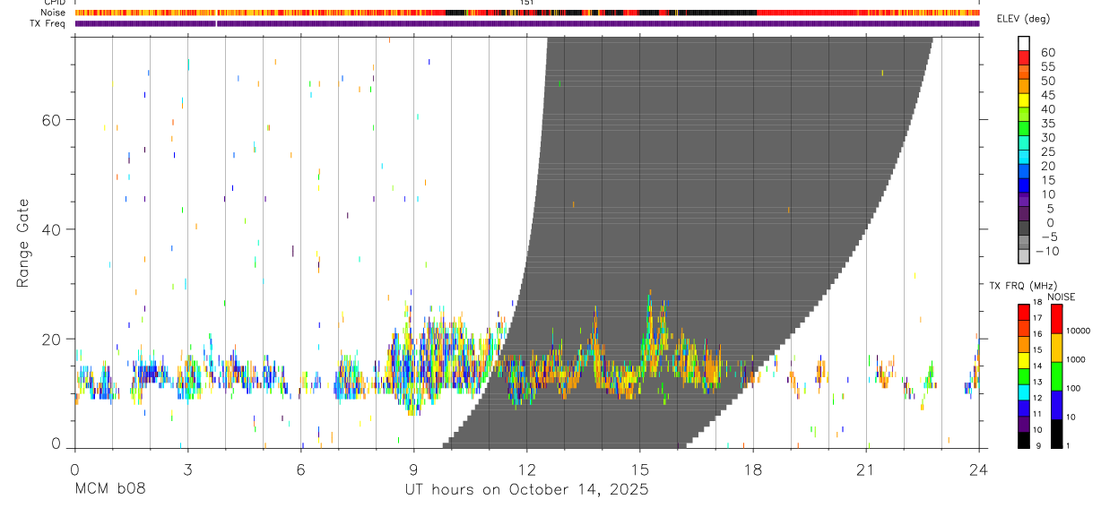Select the 'Range Gate' y-axis label

coord(24,243)
